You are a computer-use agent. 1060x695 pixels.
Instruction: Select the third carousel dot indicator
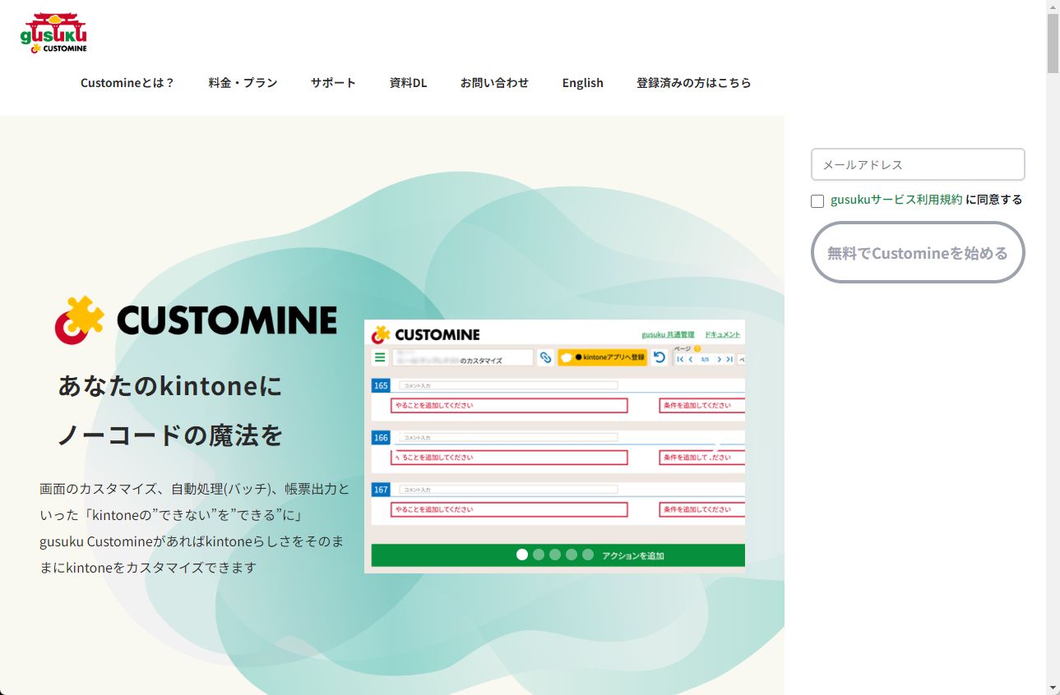555,555
